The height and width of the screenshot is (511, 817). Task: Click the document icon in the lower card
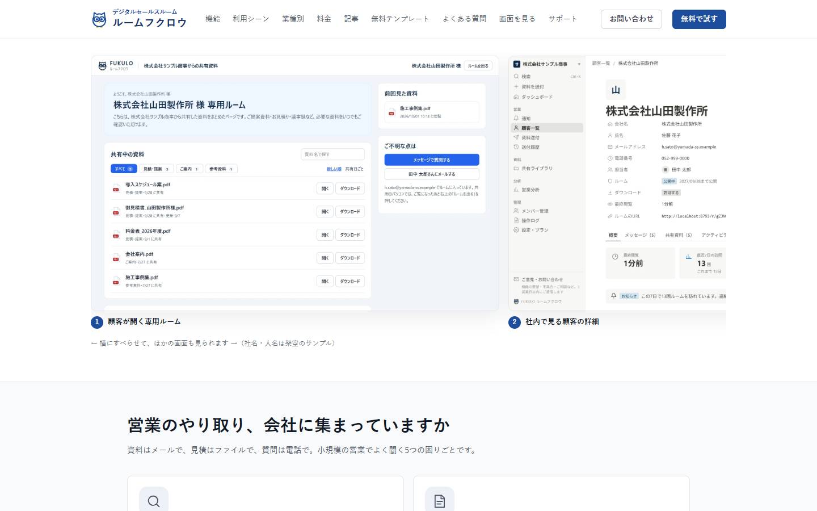440,501
